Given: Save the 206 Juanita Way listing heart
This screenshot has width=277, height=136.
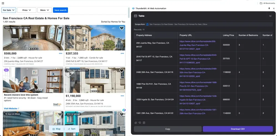Looking at the screenshot, I should pos(60,28).
